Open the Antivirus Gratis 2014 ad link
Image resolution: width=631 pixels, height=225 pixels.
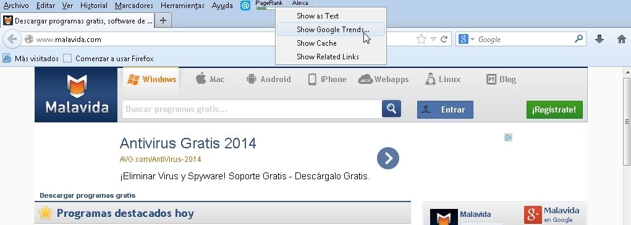(188, 143)
